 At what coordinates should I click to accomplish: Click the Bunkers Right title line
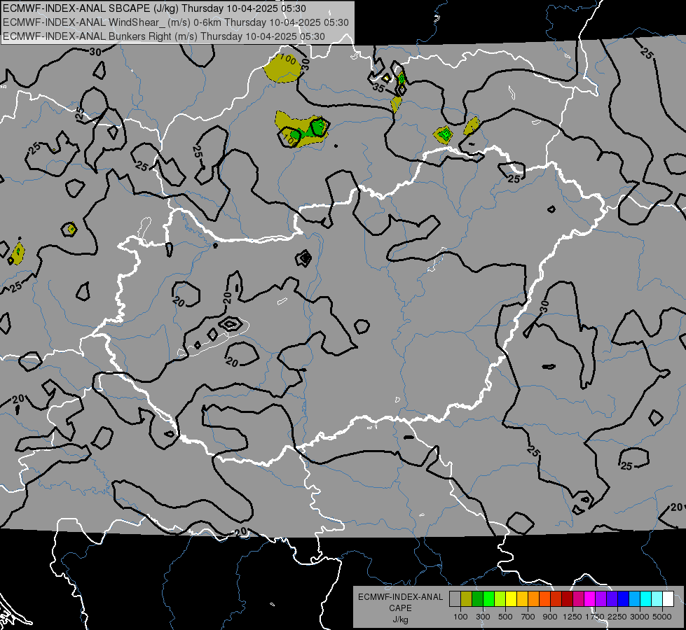[164, 36]
